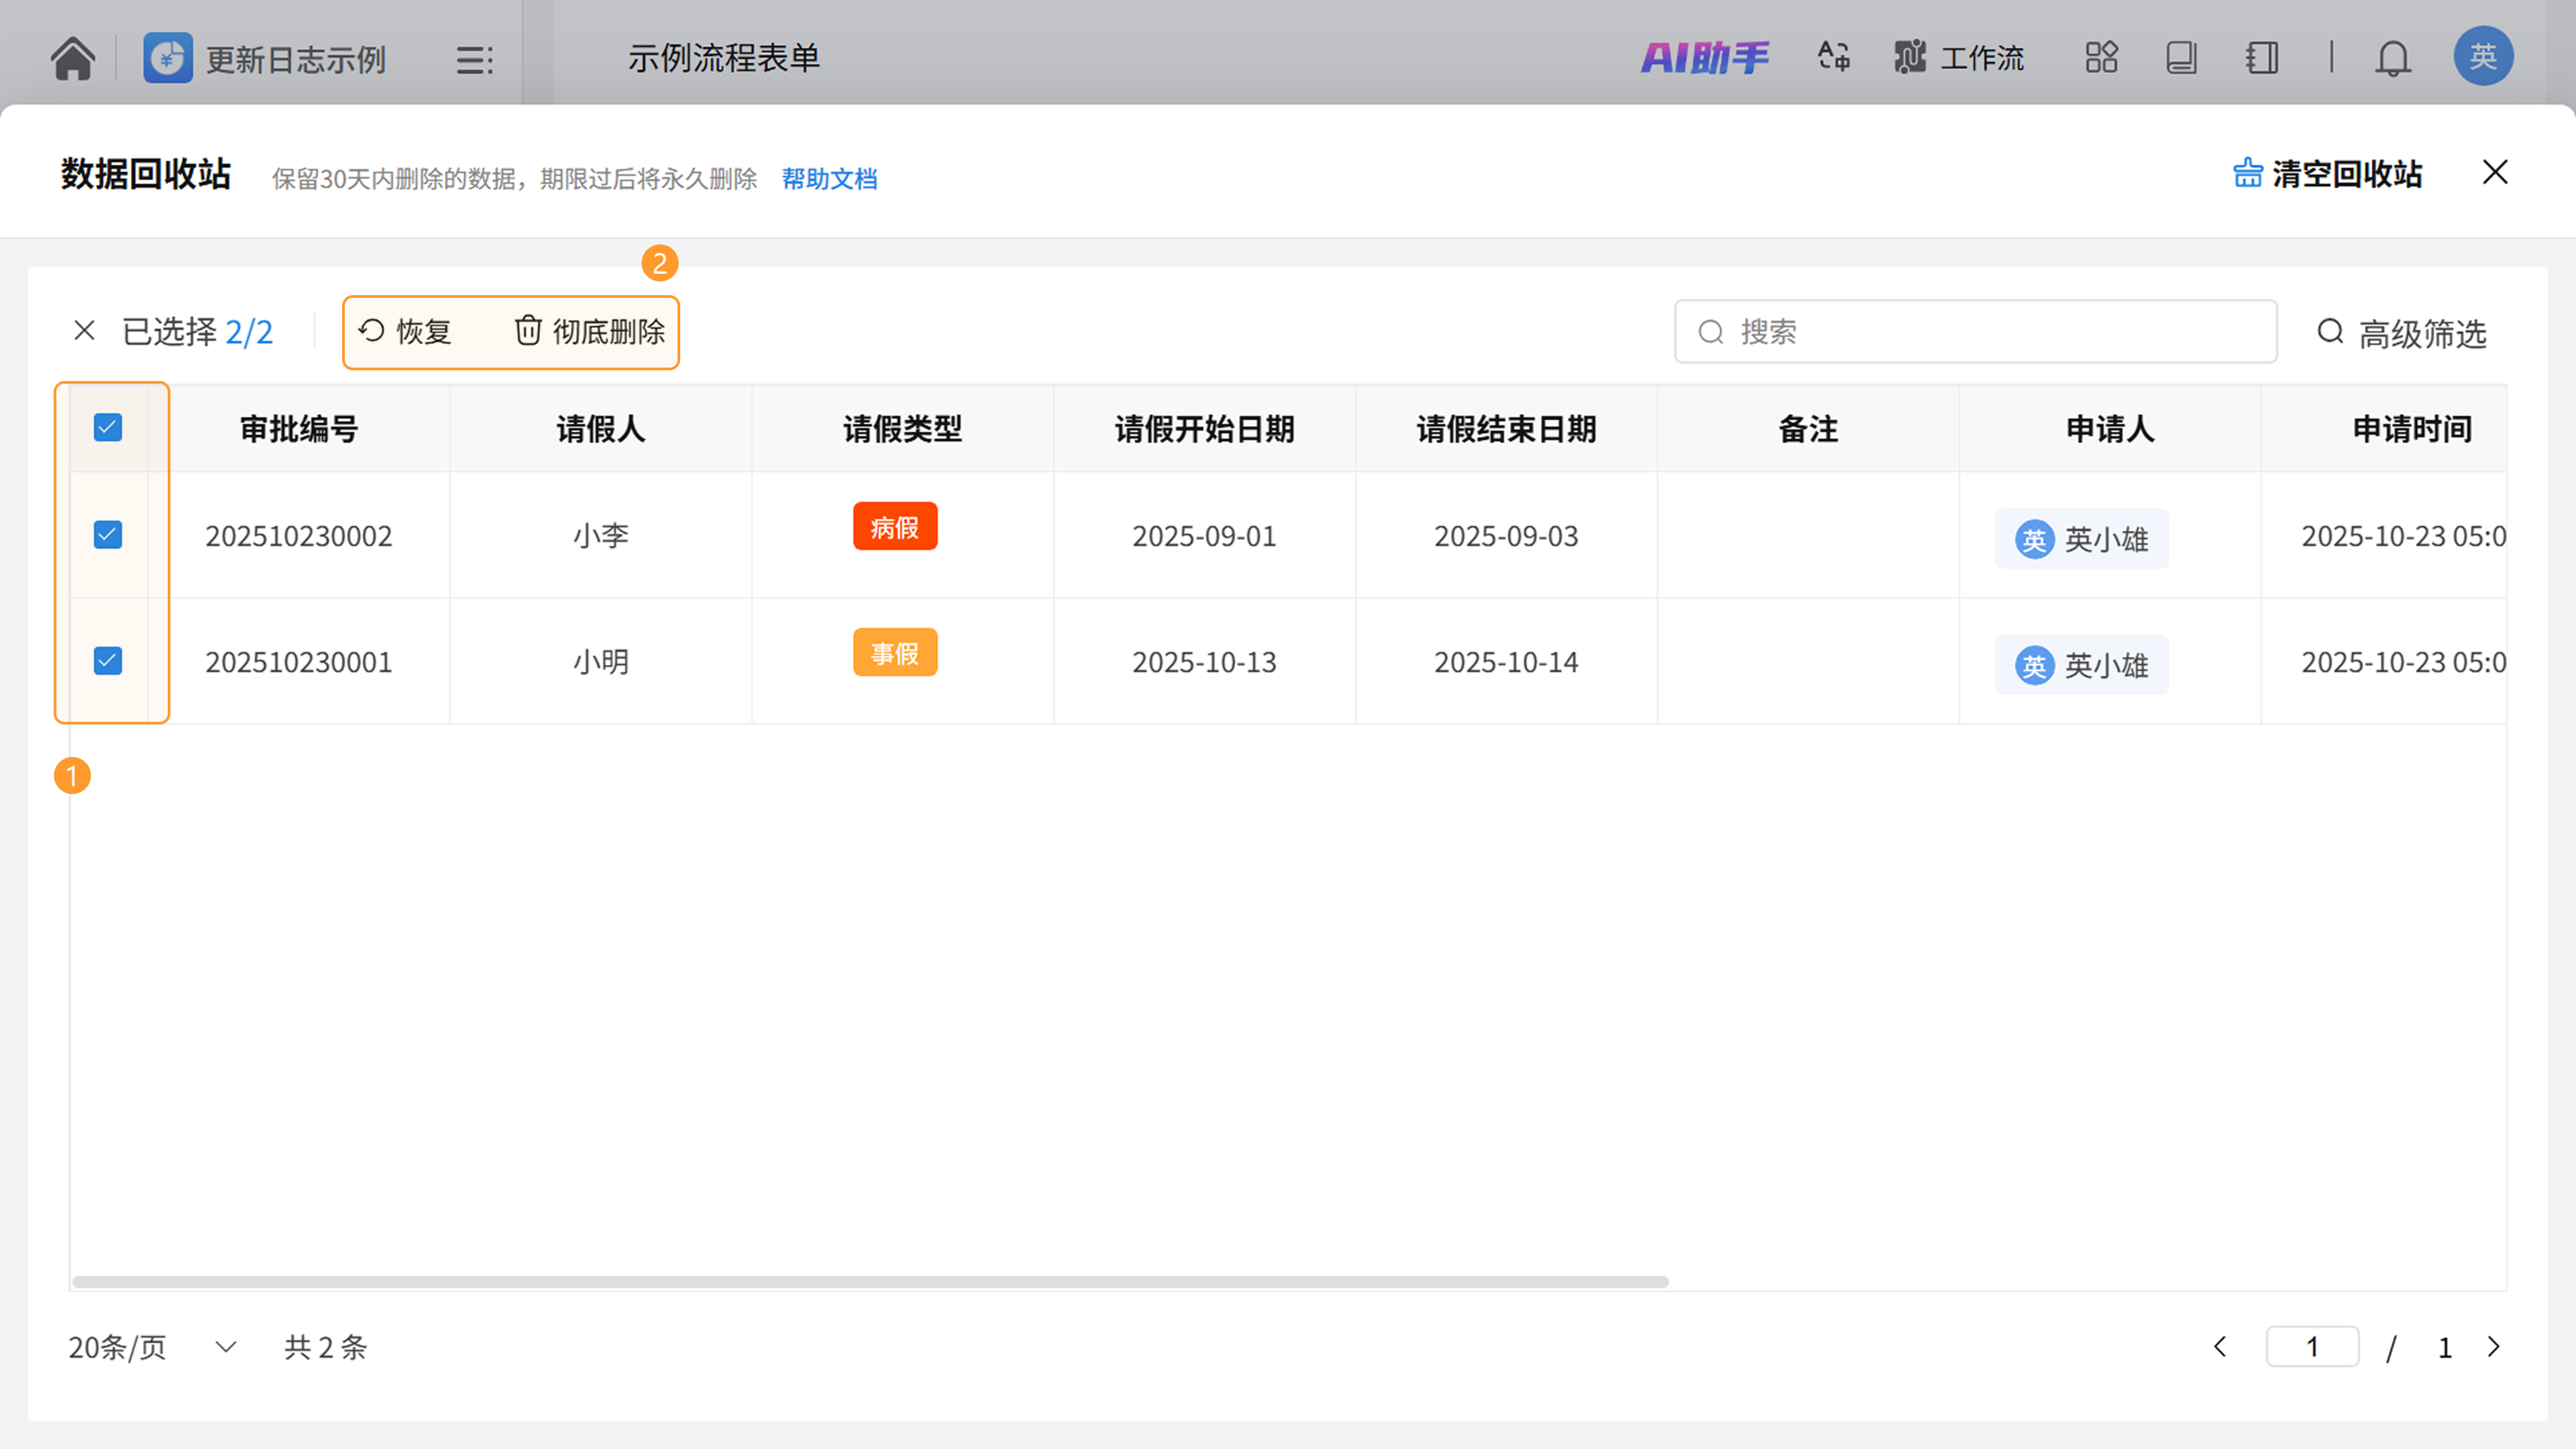2576x1449 pixels.
Task: Click the home icon in the top bar
Action: (x=72, y=58)
